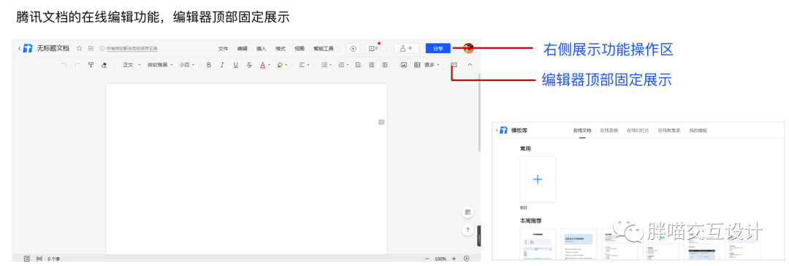Open the numbered list dropdown
This screenshot has height=266, width=789.
point(343,65)
